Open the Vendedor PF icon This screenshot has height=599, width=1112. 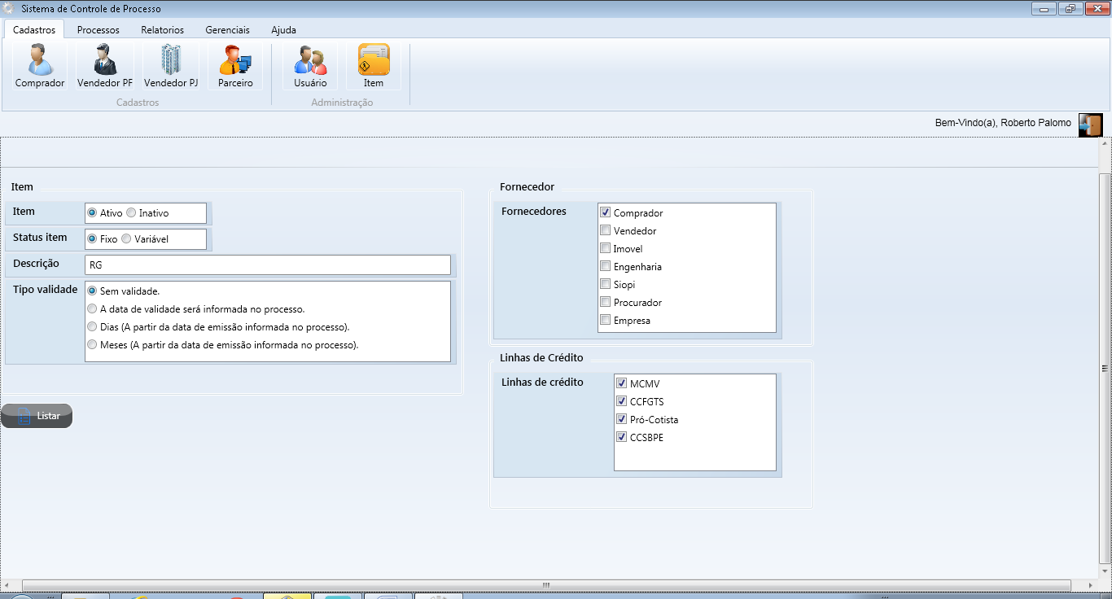tap(105, 66)
